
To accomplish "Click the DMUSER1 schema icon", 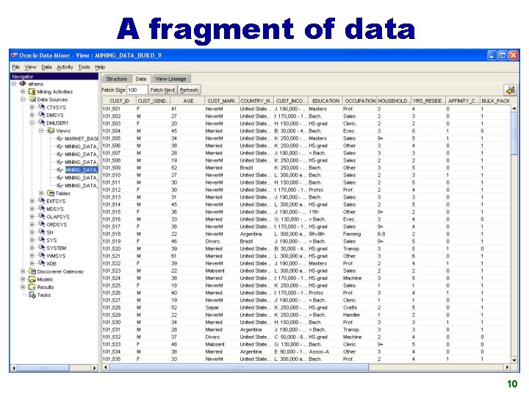I will (41, 123).
